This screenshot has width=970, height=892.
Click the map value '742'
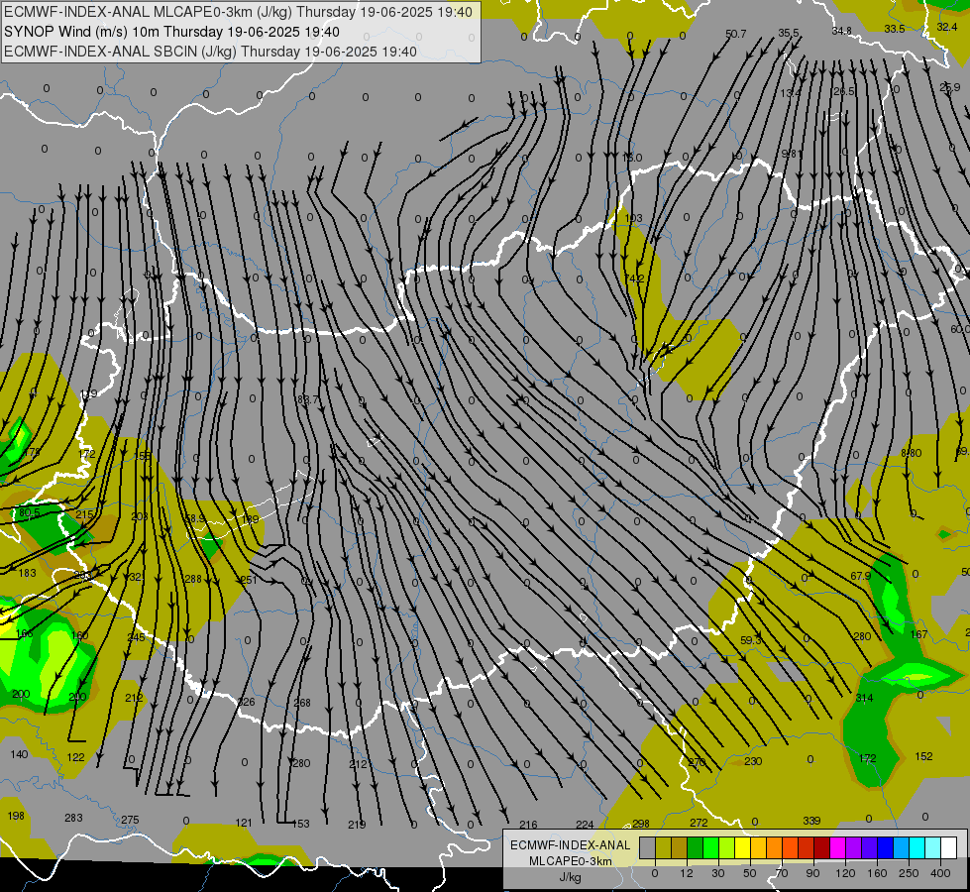(634, 279)
